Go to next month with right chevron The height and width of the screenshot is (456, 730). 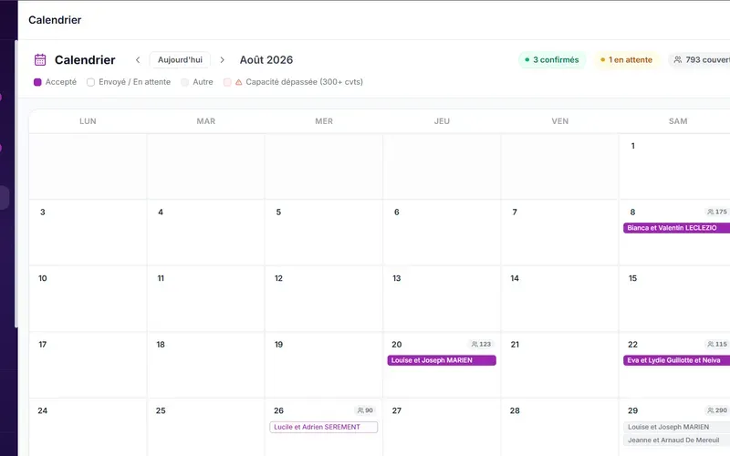click(222, 59)
